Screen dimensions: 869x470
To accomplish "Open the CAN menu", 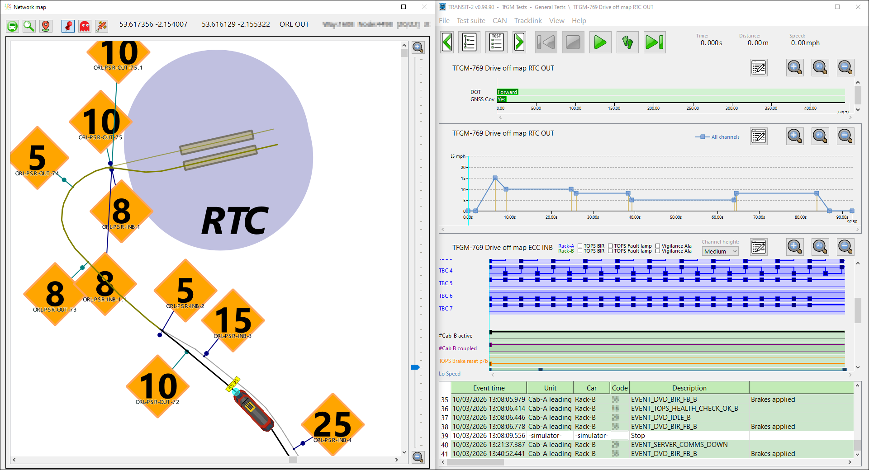I will 499,21.
